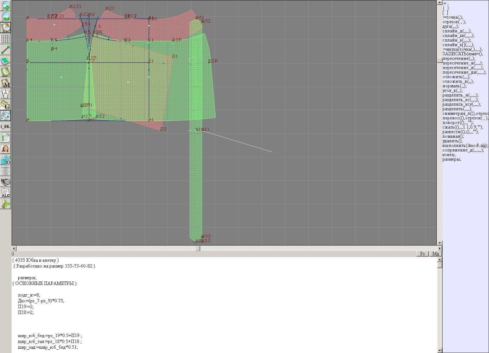
Task: Open the 3D view icon
Action: pos(6,160)
